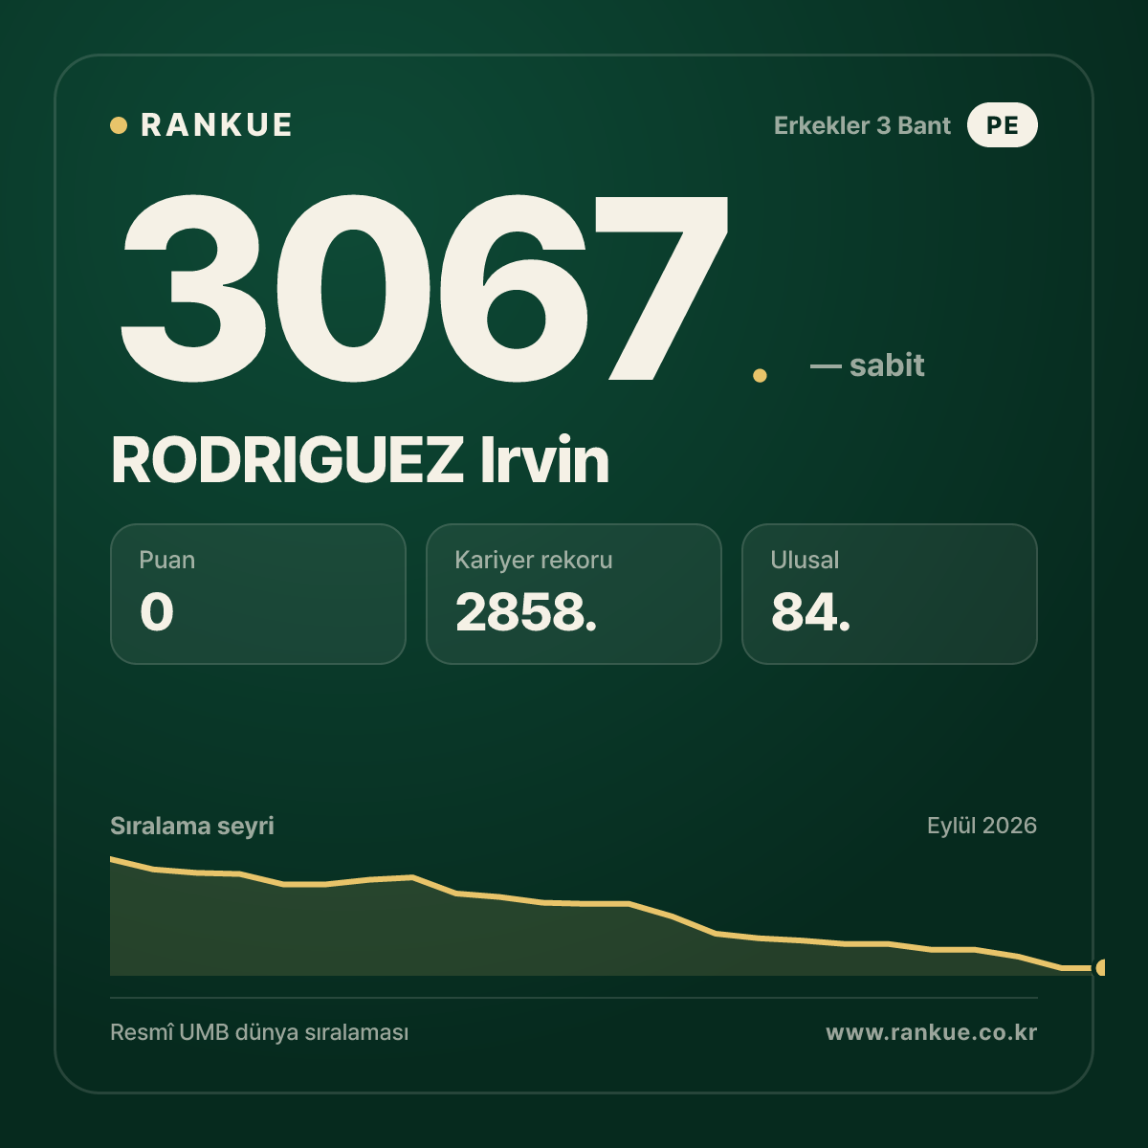Image resolution: width=1148 pixels, height=1148 pixels.
Task: Click the 'Eylül 2026' date label
Action: click(982, 826)
